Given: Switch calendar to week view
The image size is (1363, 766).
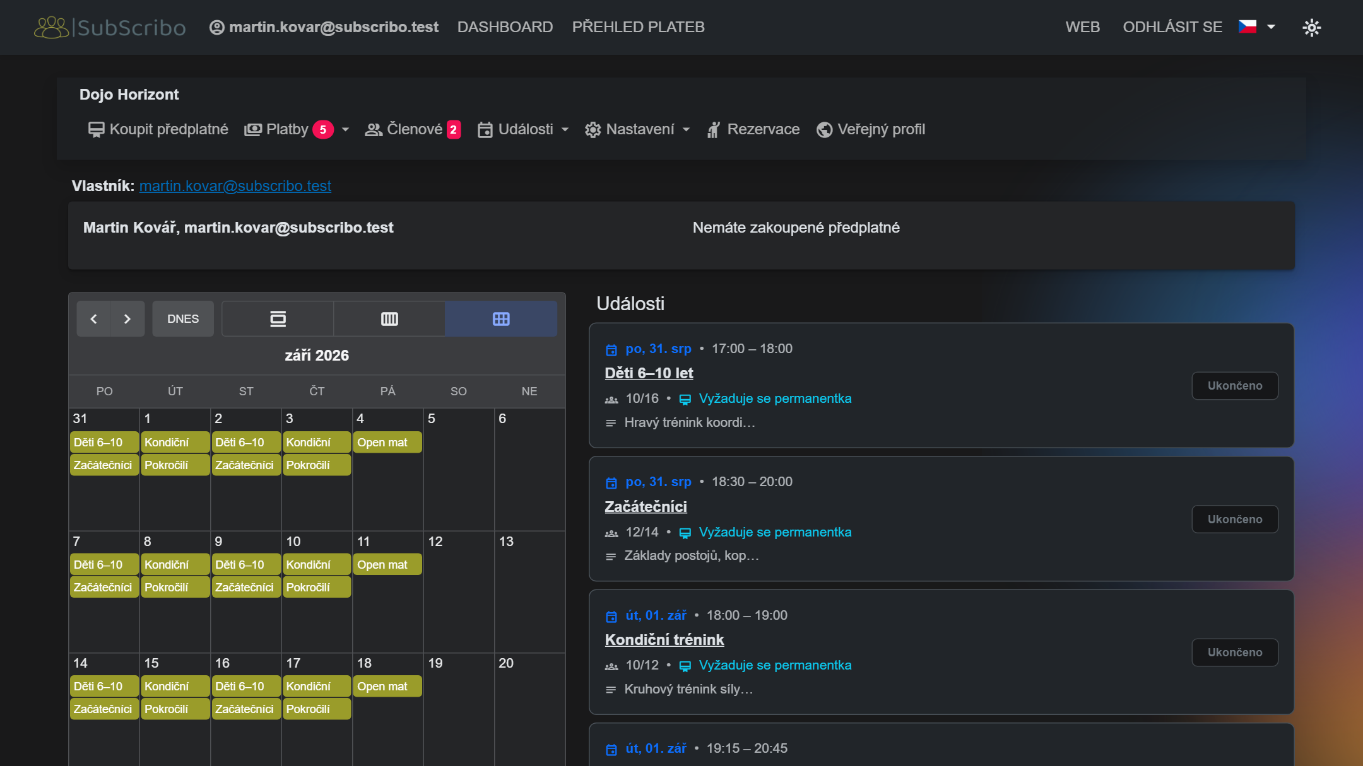Looking at the screenshot, I should point(389,319).
